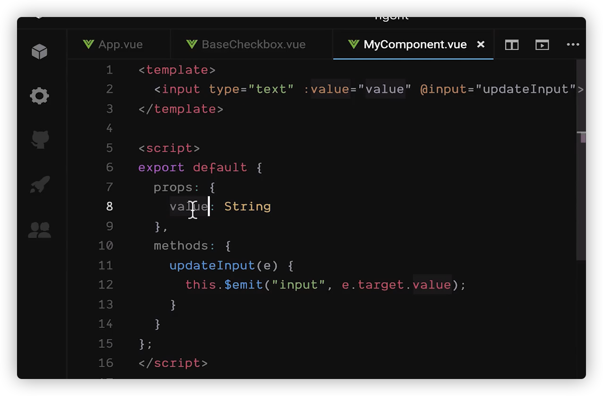Click line number 1 in gutter
The width and height of the screenshot is (603, 396).
click(x=110, y=70)
